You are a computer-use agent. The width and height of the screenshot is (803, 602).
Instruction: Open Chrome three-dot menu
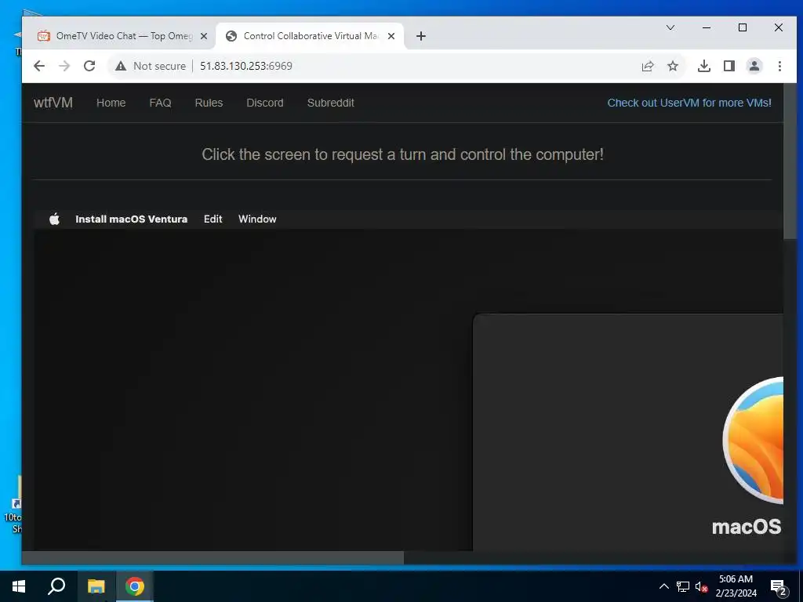[779, 66]
